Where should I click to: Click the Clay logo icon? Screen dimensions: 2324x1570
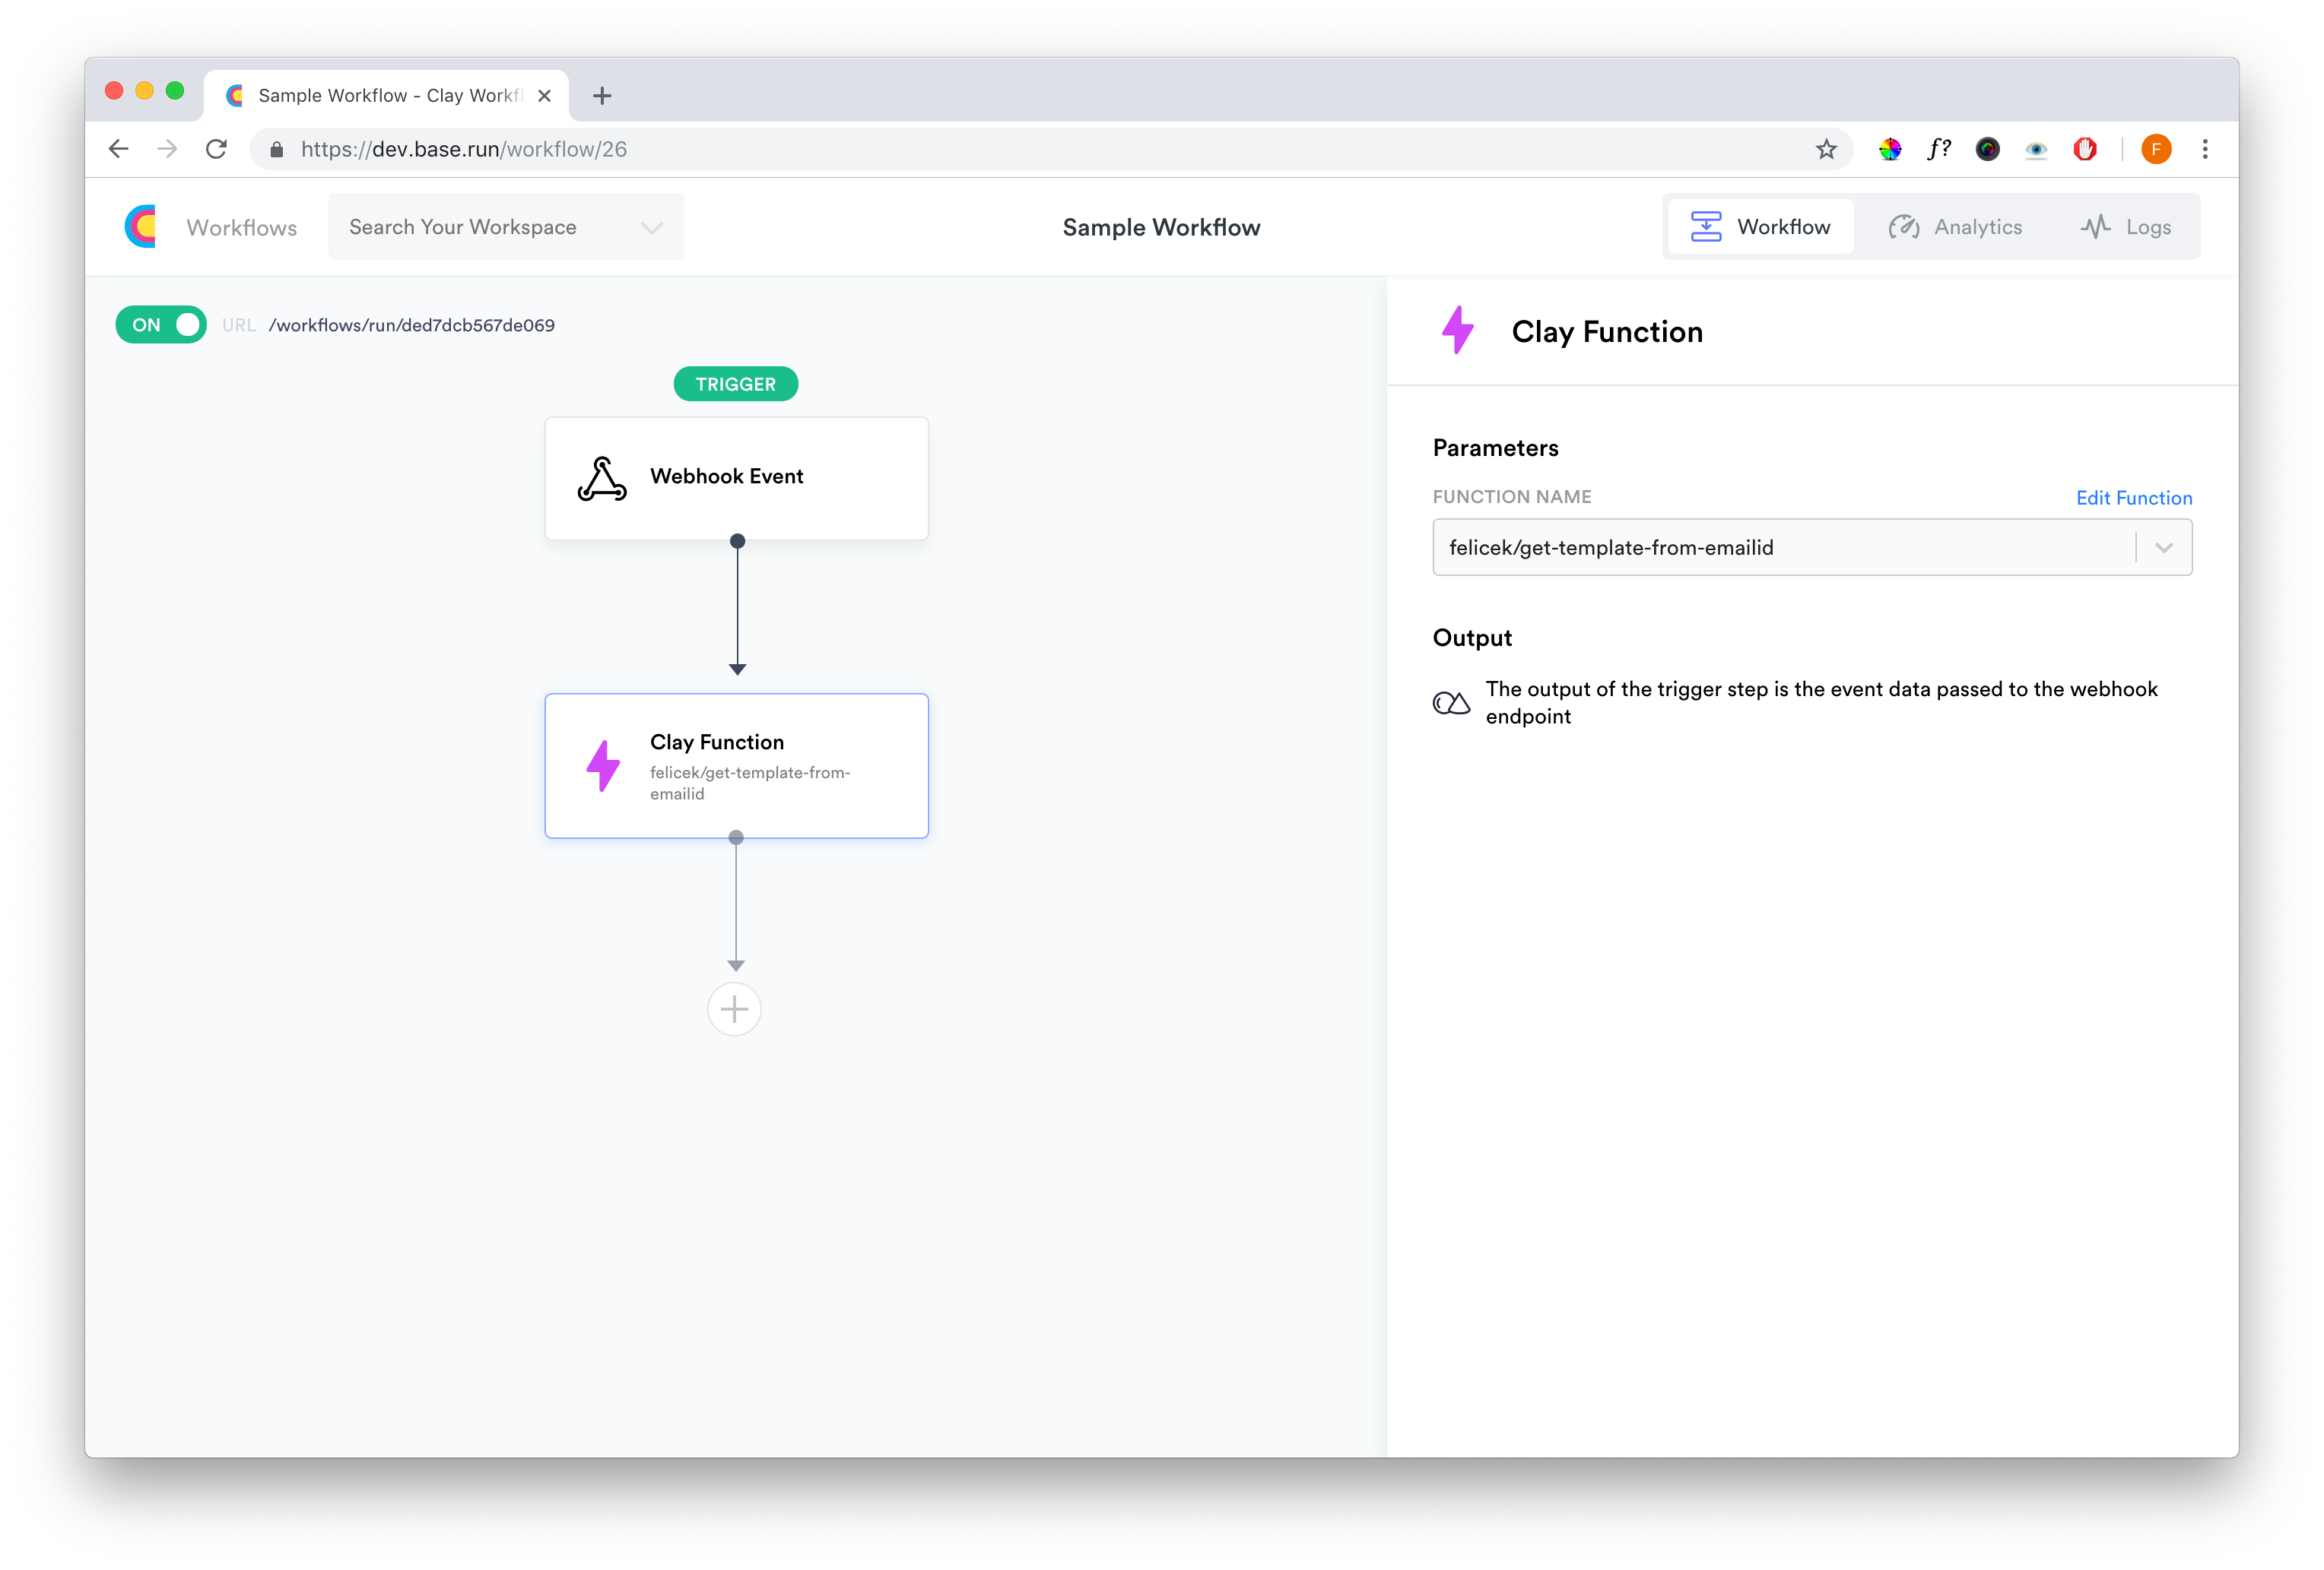[141, 227]
